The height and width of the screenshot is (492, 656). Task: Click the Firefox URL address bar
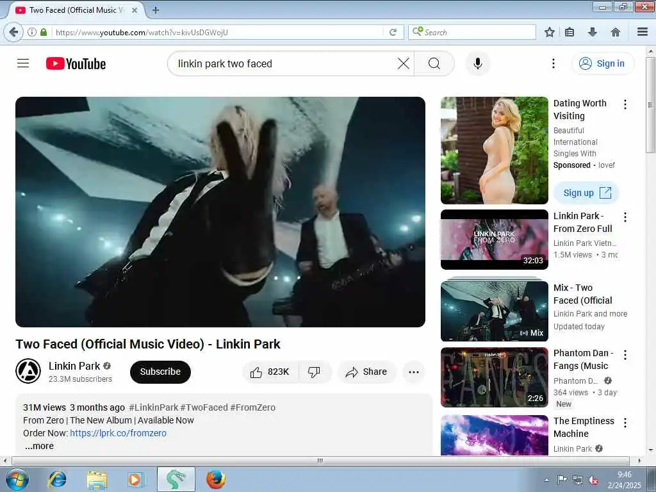click(218, 32)
